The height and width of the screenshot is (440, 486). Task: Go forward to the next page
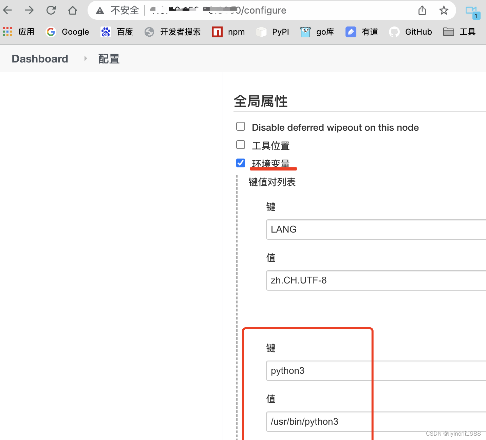click(x=29, y=11)
